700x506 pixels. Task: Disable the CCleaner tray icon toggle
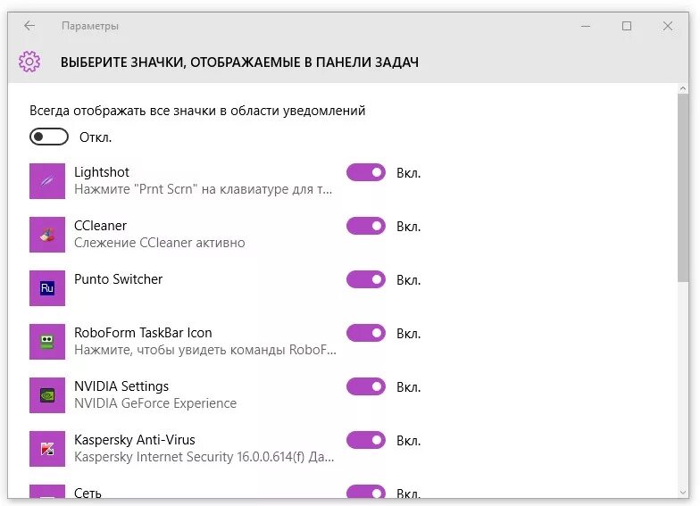(x=365, y=226)
